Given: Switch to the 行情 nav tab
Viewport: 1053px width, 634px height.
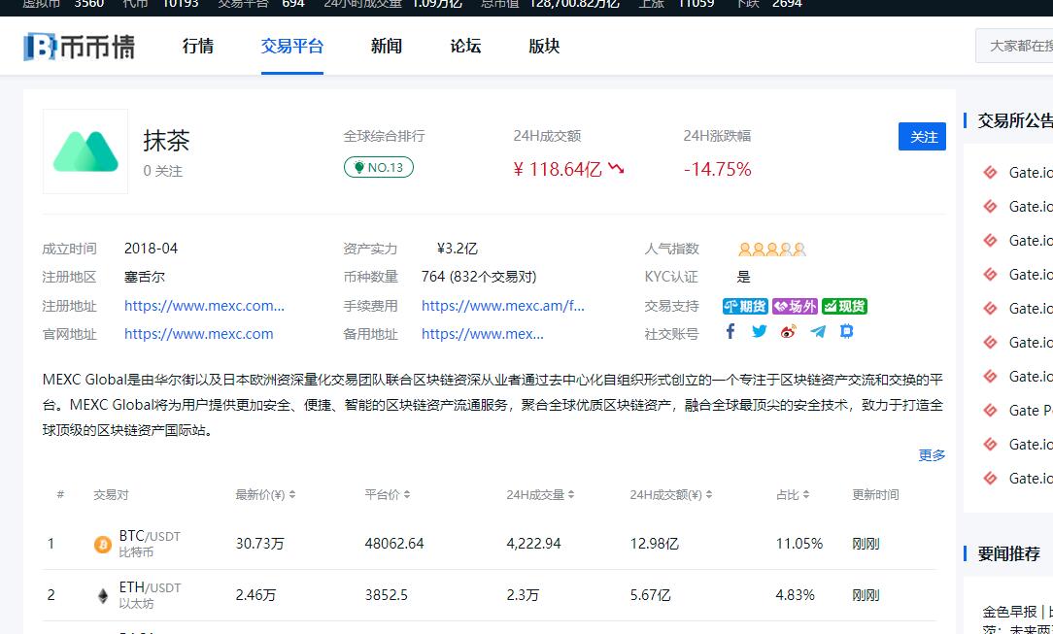Looking at the screenshot, I should click(198, 46).
